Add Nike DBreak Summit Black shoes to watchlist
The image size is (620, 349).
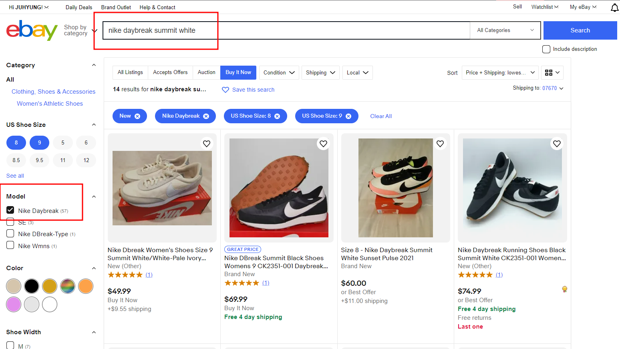323,144
